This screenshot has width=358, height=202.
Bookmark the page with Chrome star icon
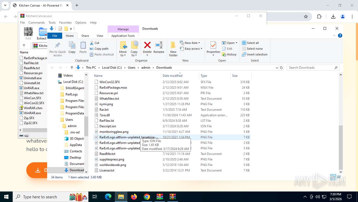(306, 16)
